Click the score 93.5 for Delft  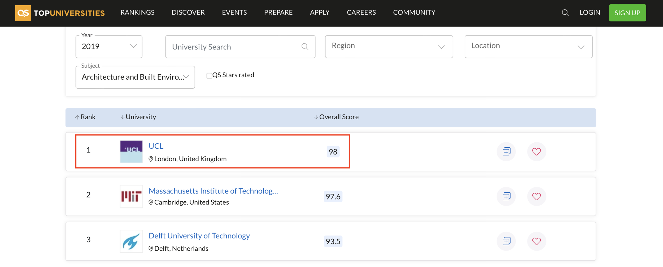tap(333, 241)
